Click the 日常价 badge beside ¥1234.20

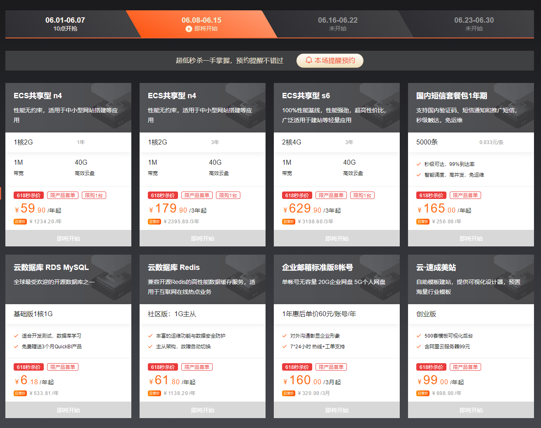point(20,222)
